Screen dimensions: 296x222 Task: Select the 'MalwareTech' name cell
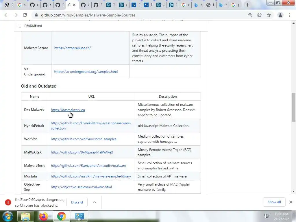pyautogui.click(x=34, y=166)
